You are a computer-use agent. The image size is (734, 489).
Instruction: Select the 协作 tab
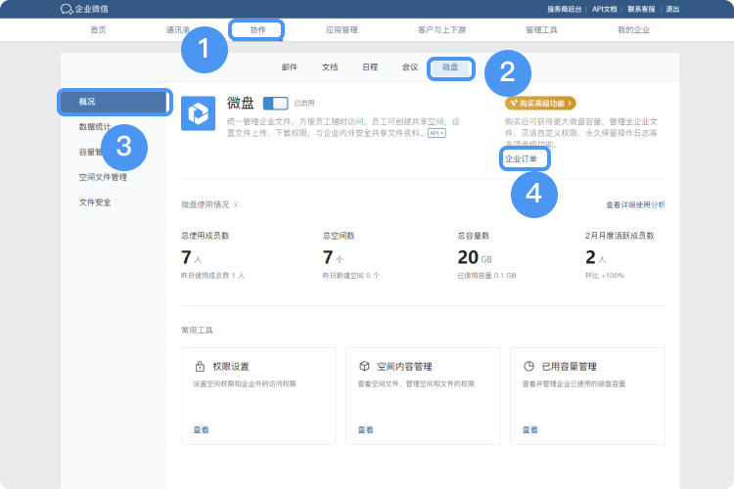click(x=257, y=30)
